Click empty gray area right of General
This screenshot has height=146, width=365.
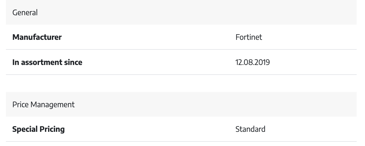pos(196,12)
